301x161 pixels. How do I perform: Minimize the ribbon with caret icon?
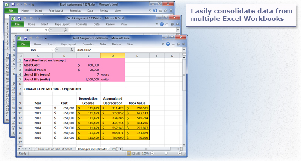(x=163, y=44)
